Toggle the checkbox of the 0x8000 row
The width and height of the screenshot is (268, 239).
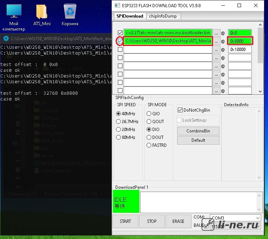[x=120, y=41]
